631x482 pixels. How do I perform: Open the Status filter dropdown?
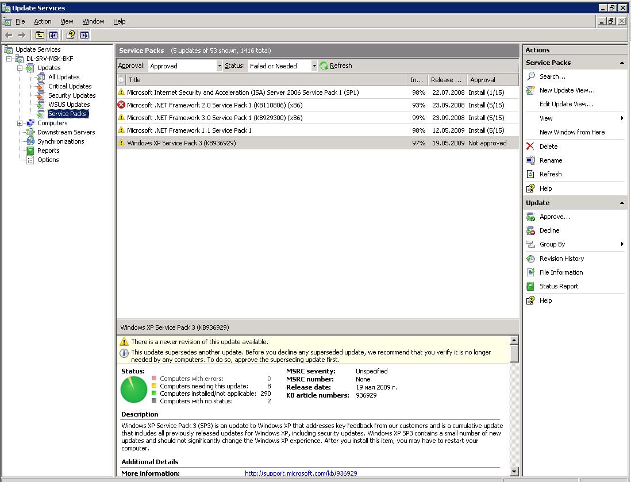(314, 66)
